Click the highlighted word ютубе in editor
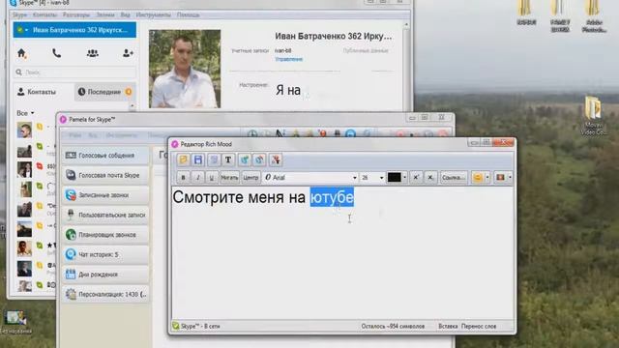 332,197
